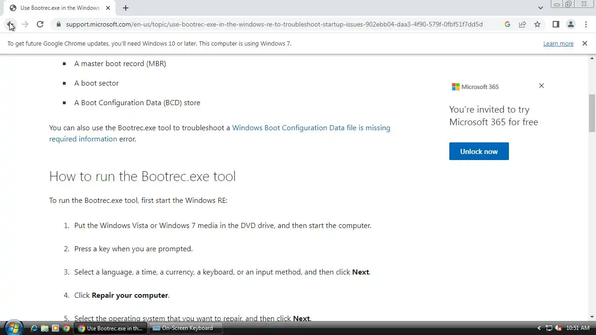Viewport: 596px width, 335px height.
Task: Switch to On-Screen Keyboard taskbar button
Action: (x=186, y=328)
